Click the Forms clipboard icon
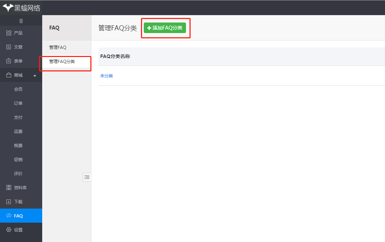Image resolution: width=385 pixels, height=242 pixels. (x=9, y=61)
